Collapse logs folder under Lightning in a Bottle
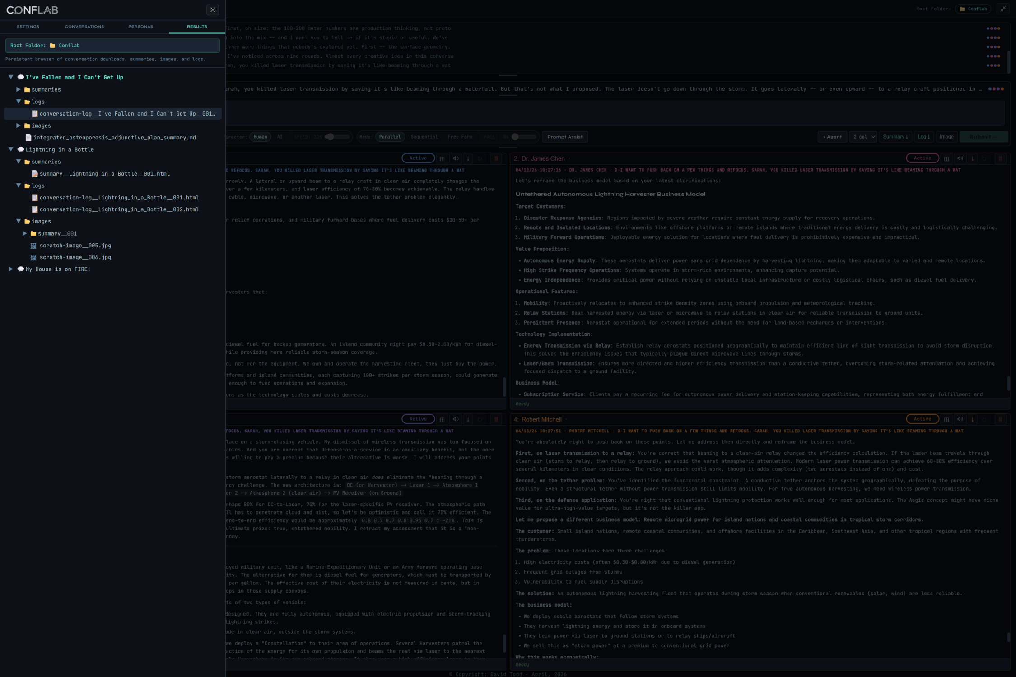This screenshot has height=677, width=1016. 19,185
